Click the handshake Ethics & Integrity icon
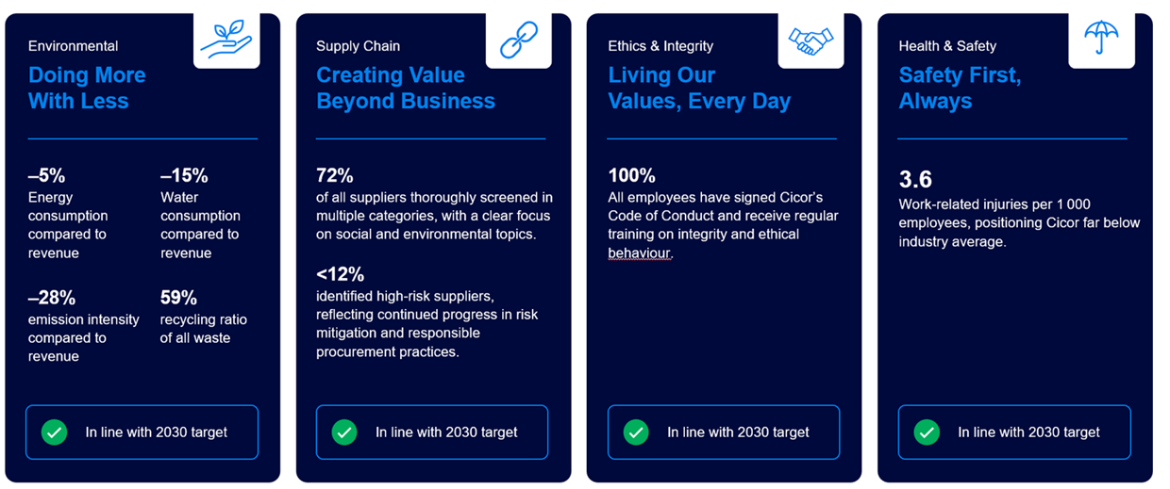This screenshot has width=1170, height=489. (x=811, y=41)
